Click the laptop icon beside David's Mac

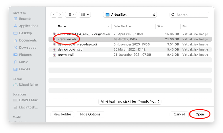pyautogui.click(x=15, y=100)
